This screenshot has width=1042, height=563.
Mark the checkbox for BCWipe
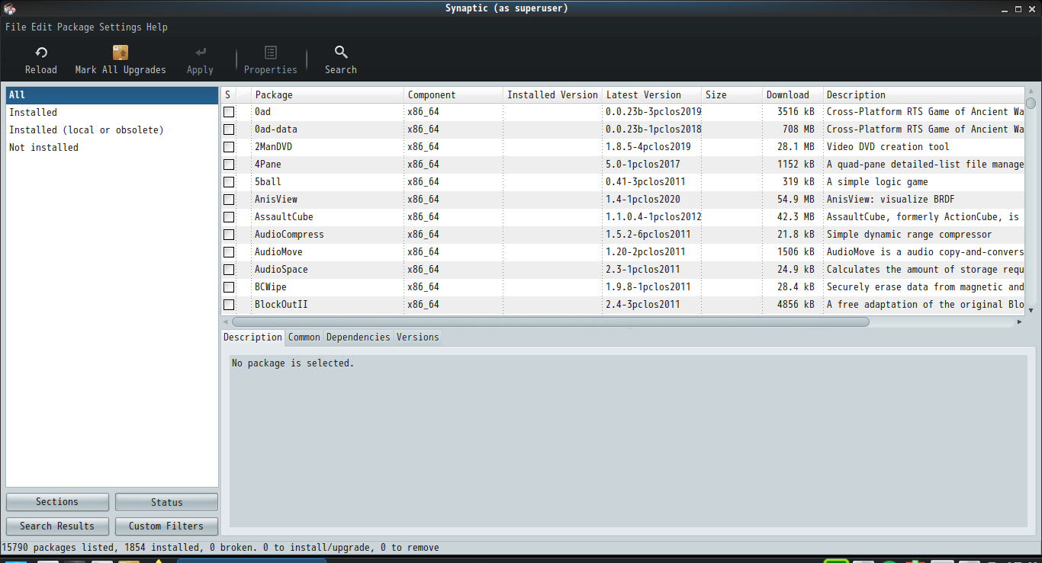click(x=229, y=287)
